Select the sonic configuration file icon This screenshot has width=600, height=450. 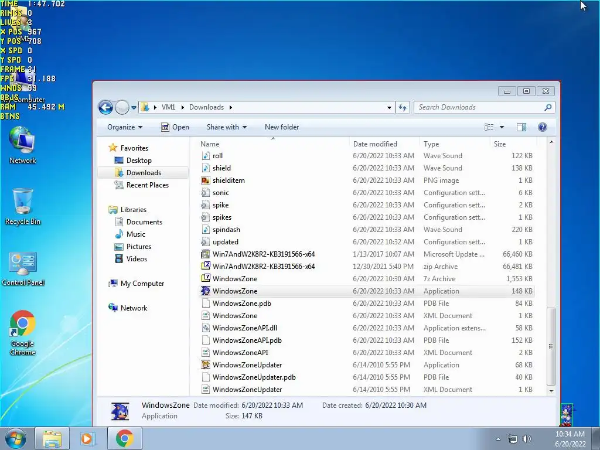pos(206,193)
